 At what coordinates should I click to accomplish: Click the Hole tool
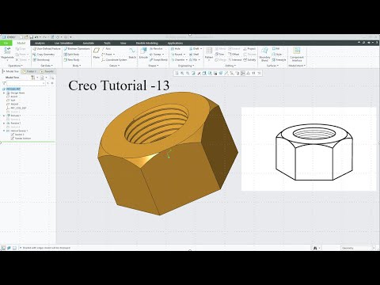176,48
